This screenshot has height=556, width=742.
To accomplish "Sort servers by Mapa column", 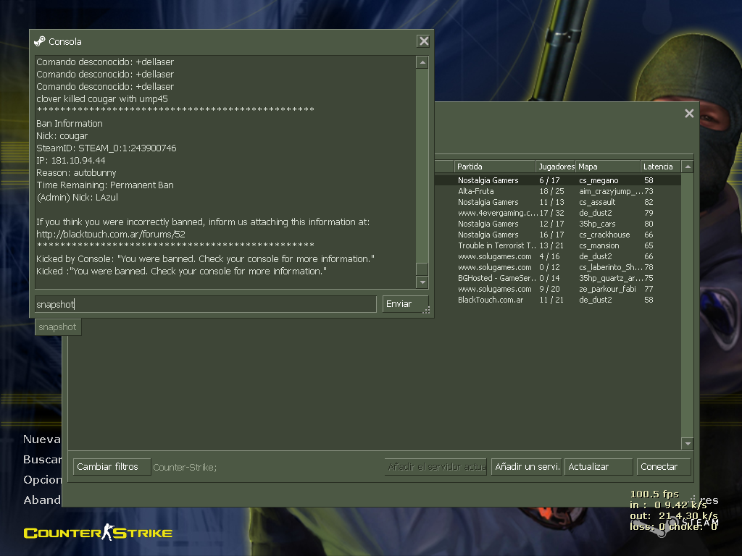I will tap(608, 167).
